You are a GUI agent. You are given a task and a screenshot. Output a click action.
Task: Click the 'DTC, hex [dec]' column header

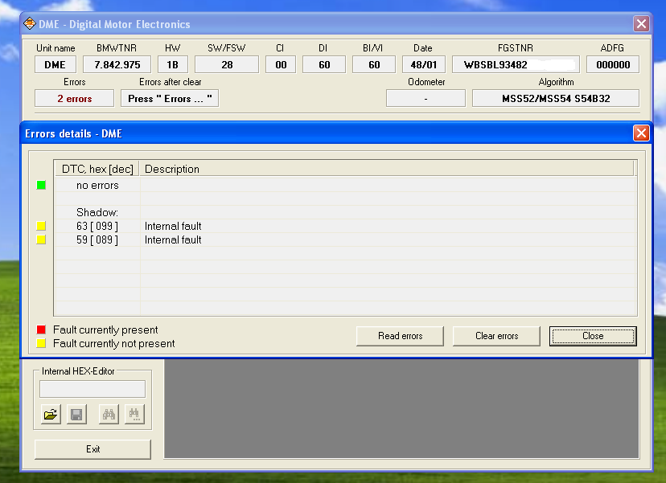97,169
